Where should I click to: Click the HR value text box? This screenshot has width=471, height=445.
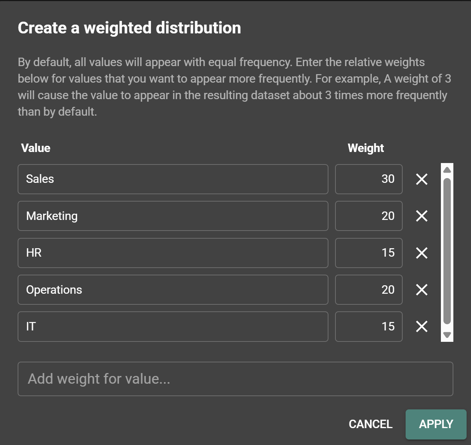point(173,253)
